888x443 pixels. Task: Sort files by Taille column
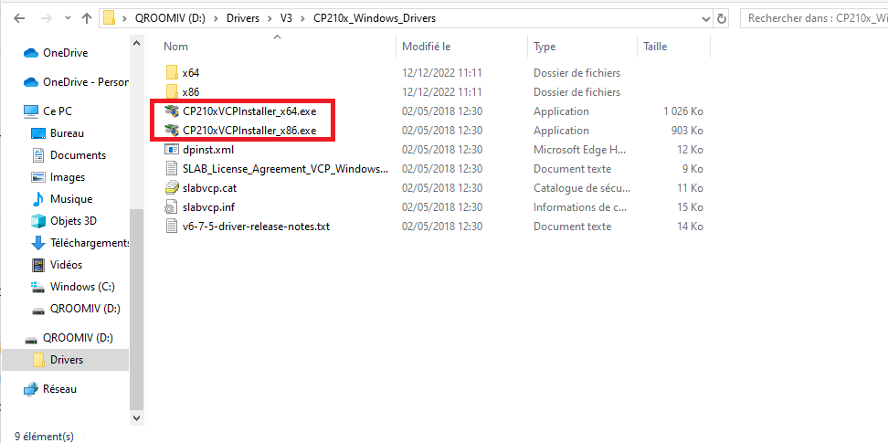click(x=655, y=47)
